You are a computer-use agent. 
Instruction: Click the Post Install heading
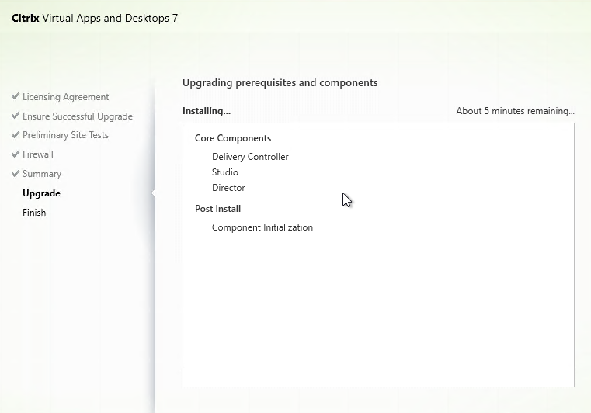(x=218, y=209)
